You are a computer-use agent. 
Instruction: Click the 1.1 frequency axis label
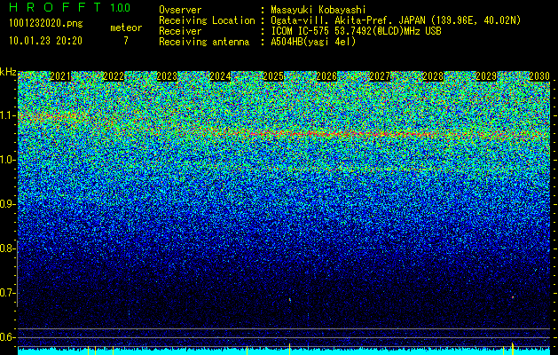[8, 115]
